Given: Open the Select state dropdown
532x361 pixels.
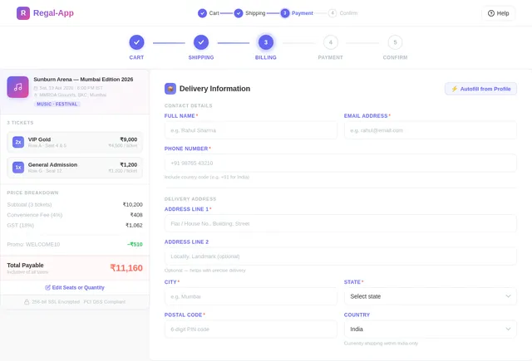Looking at the screenshot, I should pyautogui.click(x=431, y=296).
